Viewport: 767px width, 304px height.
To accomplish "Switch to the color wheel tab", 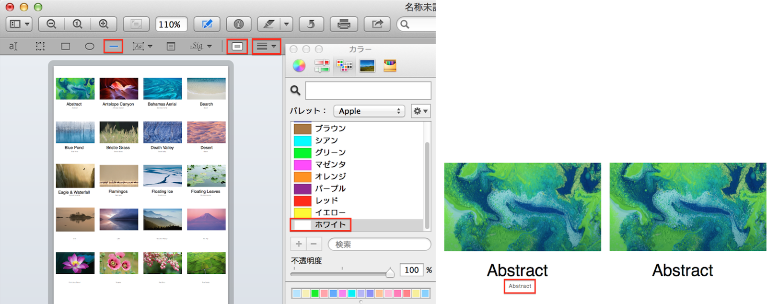I will 299,66.
